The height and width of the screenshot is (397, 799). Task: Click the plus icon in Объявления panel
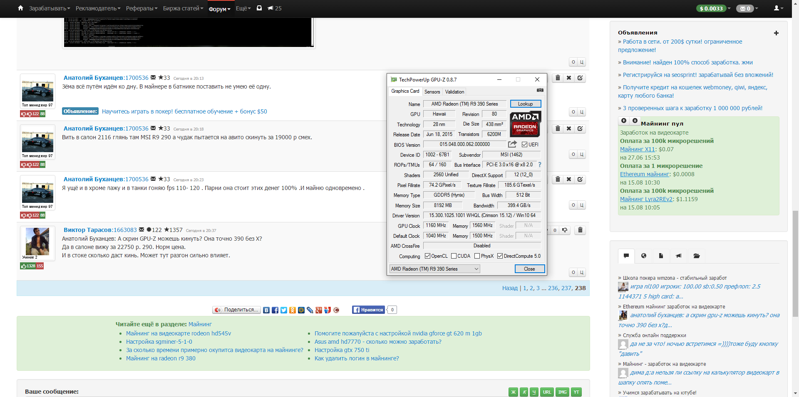pos(776,33)
